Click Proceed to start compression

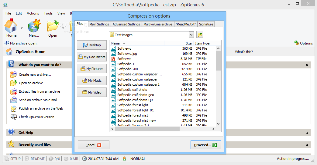(x=205, y=145)
